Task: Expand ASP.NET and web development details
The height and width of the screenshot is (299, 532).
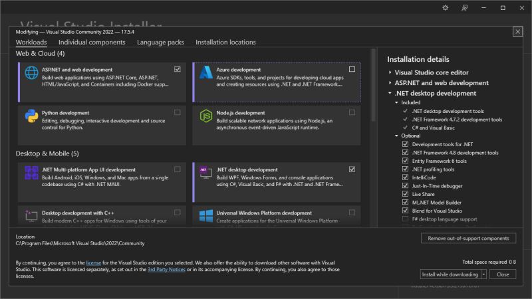Action: (390, 82)
